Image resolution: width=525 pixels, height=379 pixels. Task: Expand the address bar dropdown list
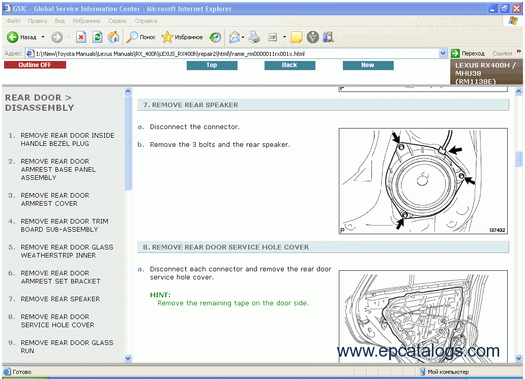[x=443, y=53]
